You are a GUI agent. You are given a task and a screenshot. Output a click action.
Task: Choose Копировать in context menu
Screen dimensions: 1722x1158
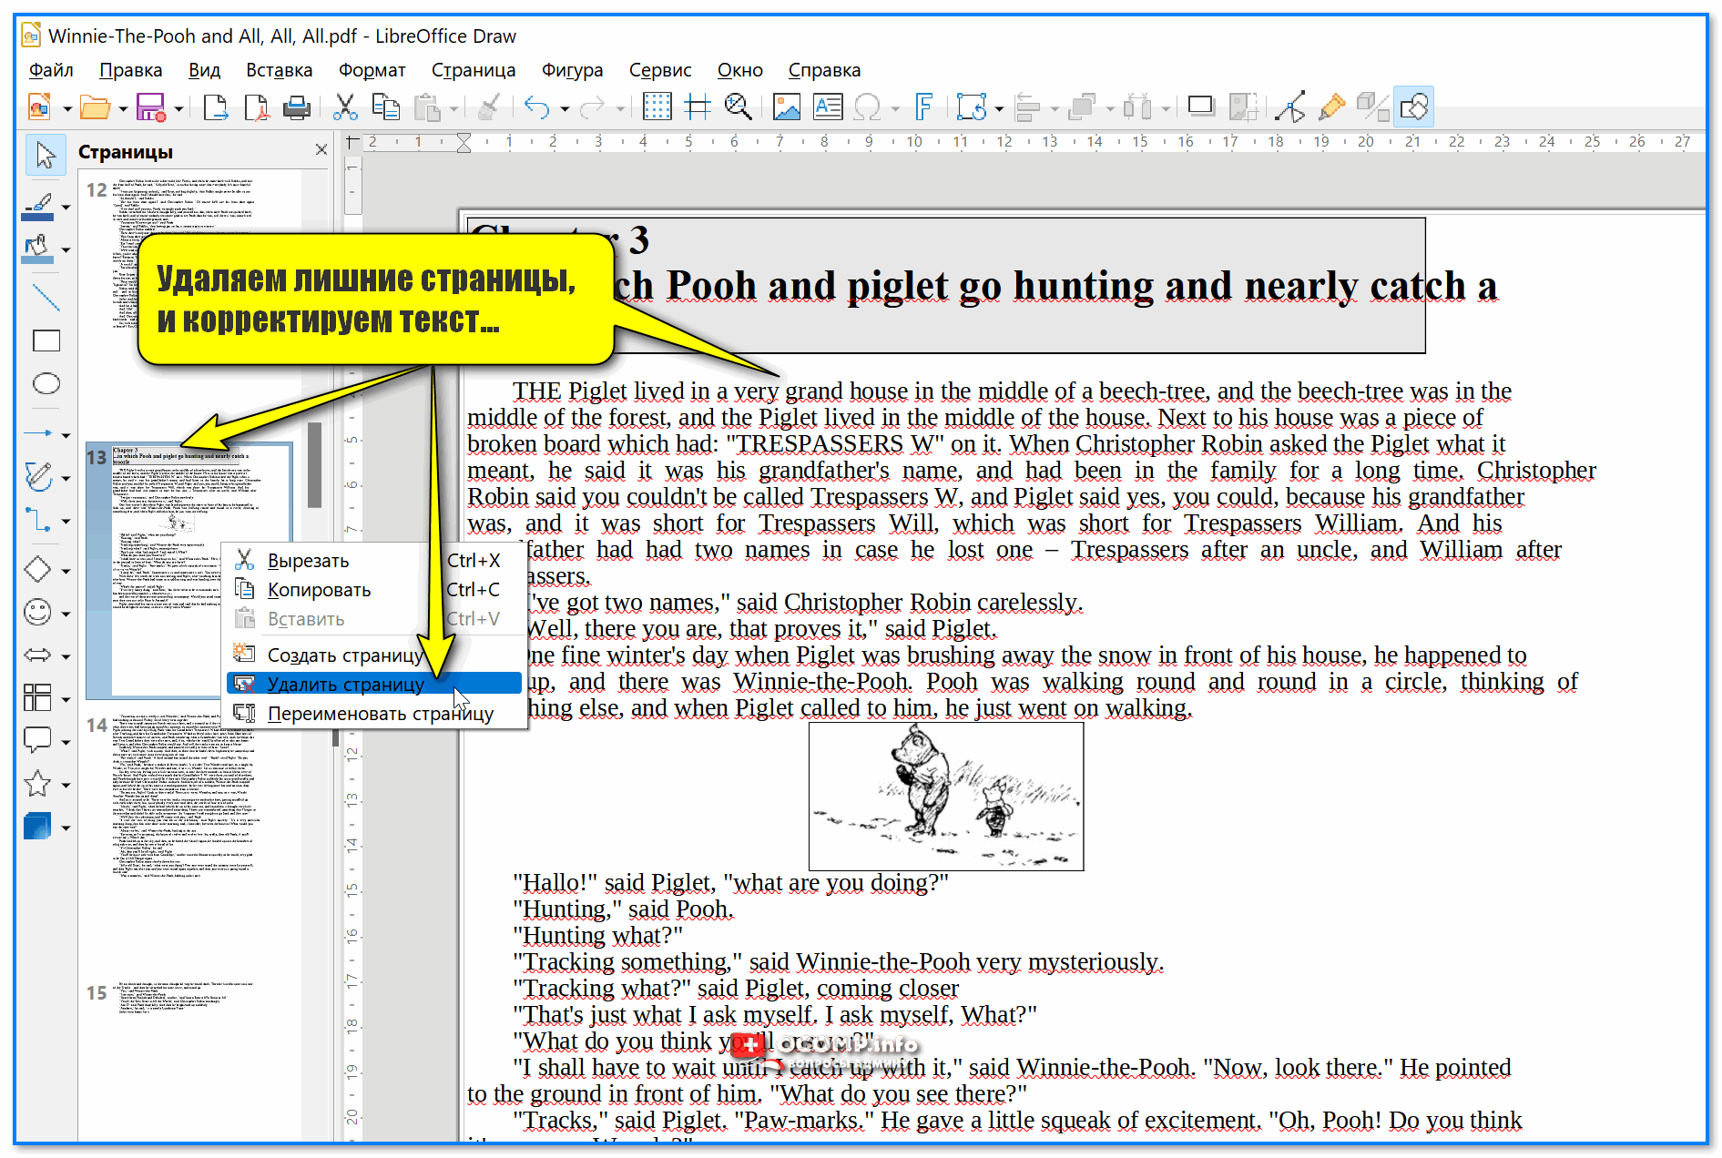click(x=374, y=590)
